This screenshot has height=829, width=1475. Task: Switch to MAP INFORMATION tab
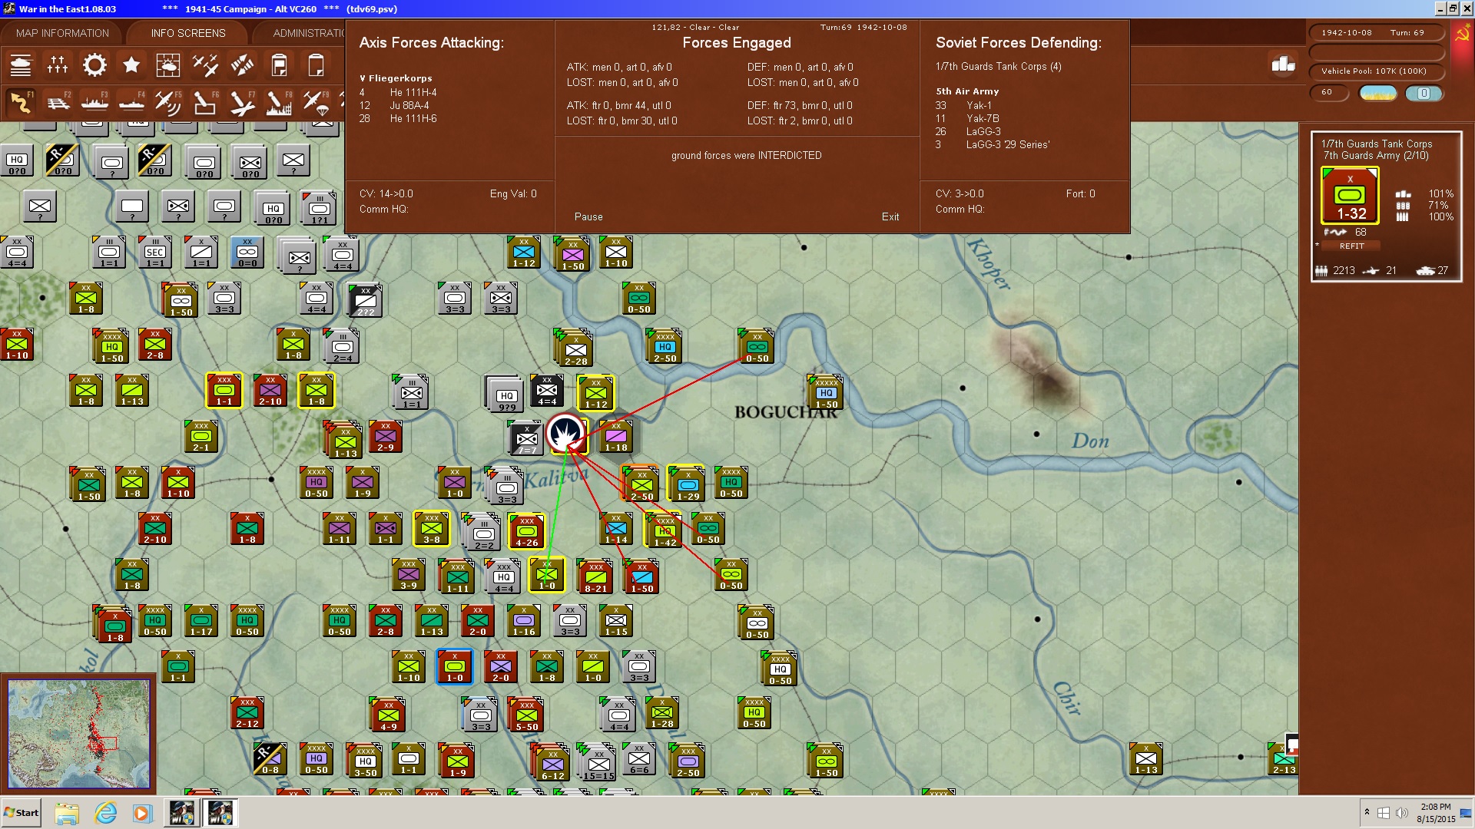tap(62, 33)
